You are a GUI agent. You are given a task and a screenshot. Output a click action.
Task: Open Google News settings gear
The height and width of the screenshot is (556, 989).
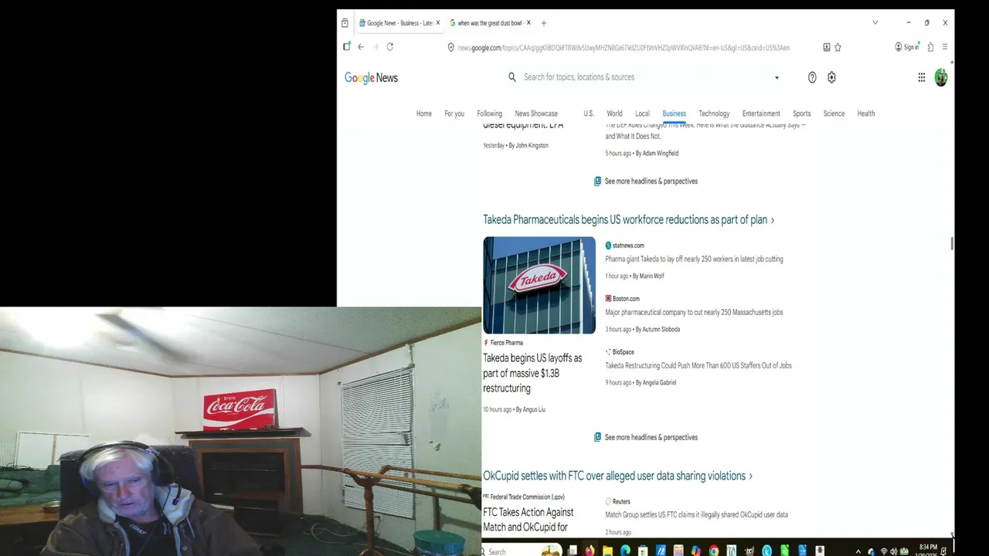click(x=831, y=77)
